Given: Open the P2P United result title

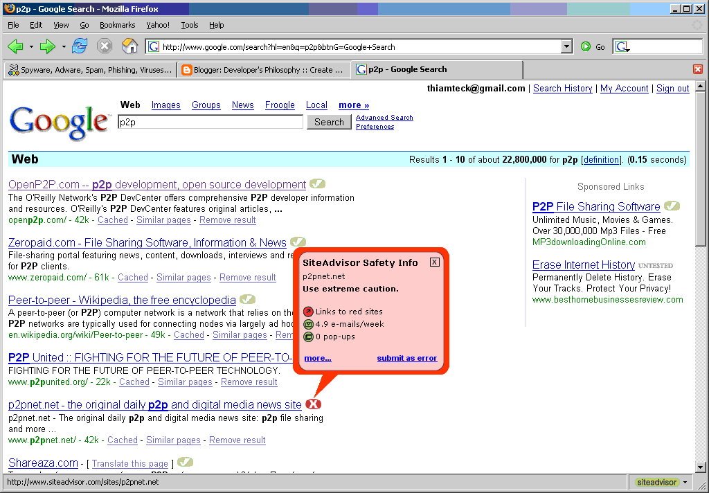Looking at the screenshot, I should (150, 358).
